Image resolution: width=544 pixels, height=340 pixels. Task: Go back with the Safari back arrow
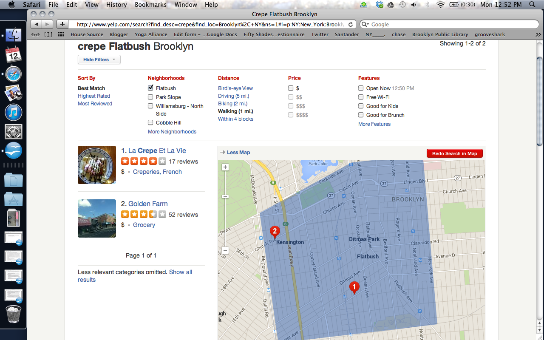37,24
